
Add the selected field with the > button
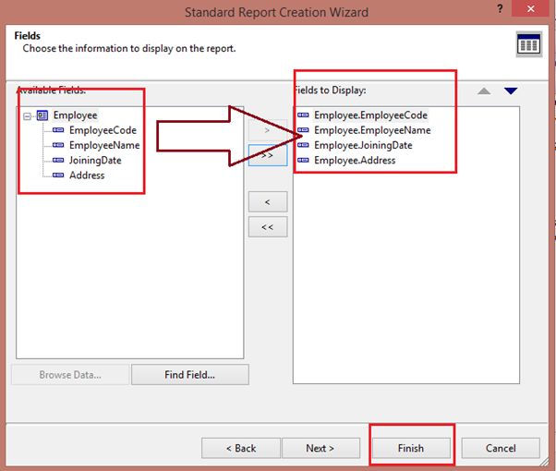click(267, 130)
